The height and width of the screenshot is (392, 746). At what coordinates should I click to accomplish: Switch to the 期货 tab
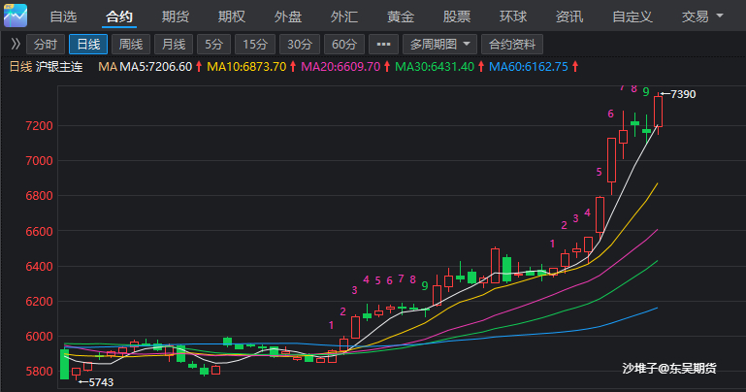click(175, 16)
